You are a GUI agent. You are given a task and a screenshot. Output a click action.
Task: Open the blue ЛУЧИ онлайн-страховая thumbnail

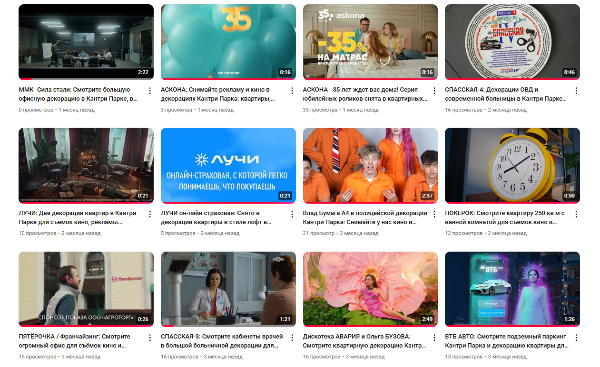228,165
